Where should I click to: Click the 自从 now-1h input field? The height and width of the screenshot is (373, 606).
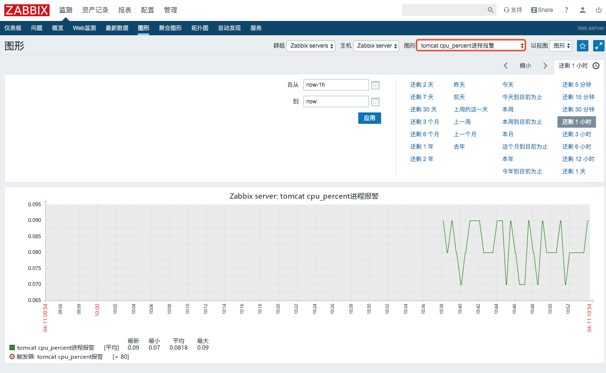336,85
